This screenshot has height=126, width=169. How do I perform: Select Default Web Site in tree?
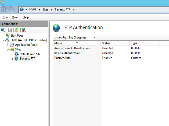(x=30, y=54)
